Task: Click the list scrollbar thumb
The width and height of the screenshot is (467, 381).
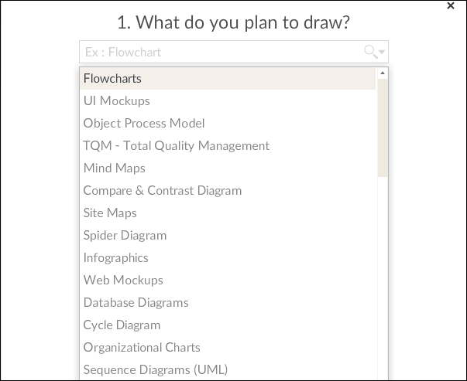Action: point(383,128)
